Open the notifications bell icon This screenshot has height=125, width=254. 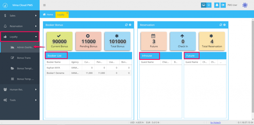click(217, 5)
